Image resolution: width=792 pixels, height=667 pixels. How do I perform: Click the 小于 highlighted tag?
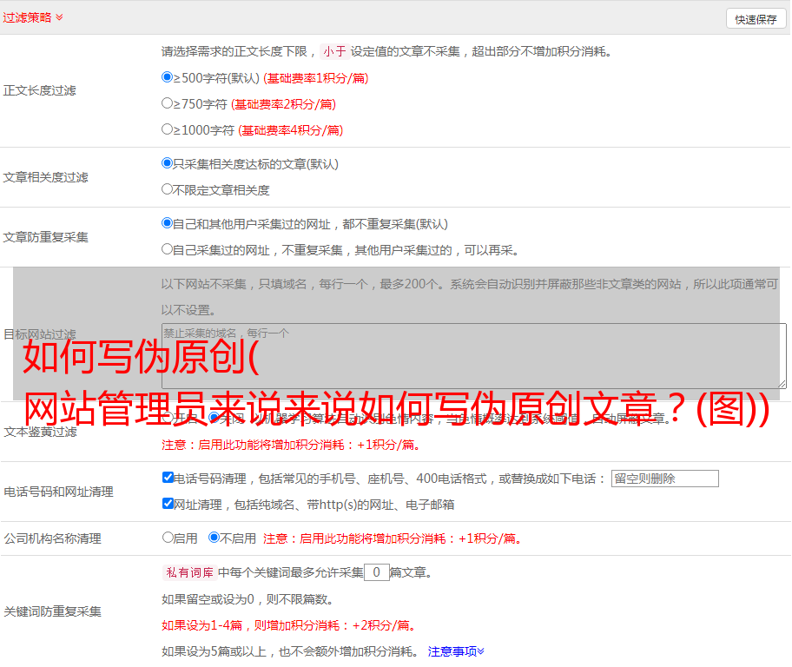(x=334, y=51)
